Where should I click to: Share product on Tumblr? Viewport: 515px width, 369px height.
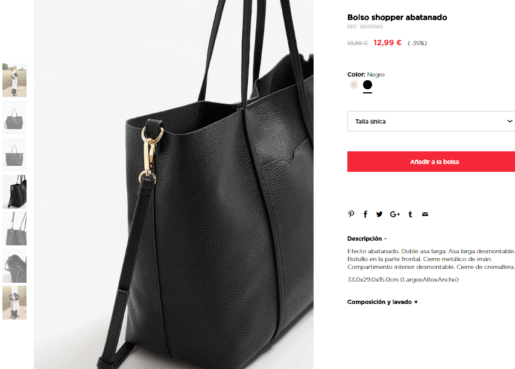[x=410, y=214]
